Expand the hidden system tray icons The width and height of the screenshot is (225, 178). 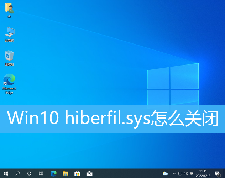[x=174, y=173]
